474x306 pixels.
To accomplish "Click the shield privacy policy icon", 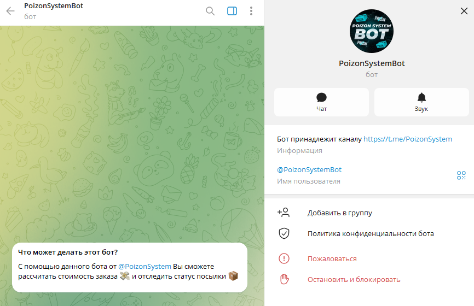I will [x=284, y=233].
